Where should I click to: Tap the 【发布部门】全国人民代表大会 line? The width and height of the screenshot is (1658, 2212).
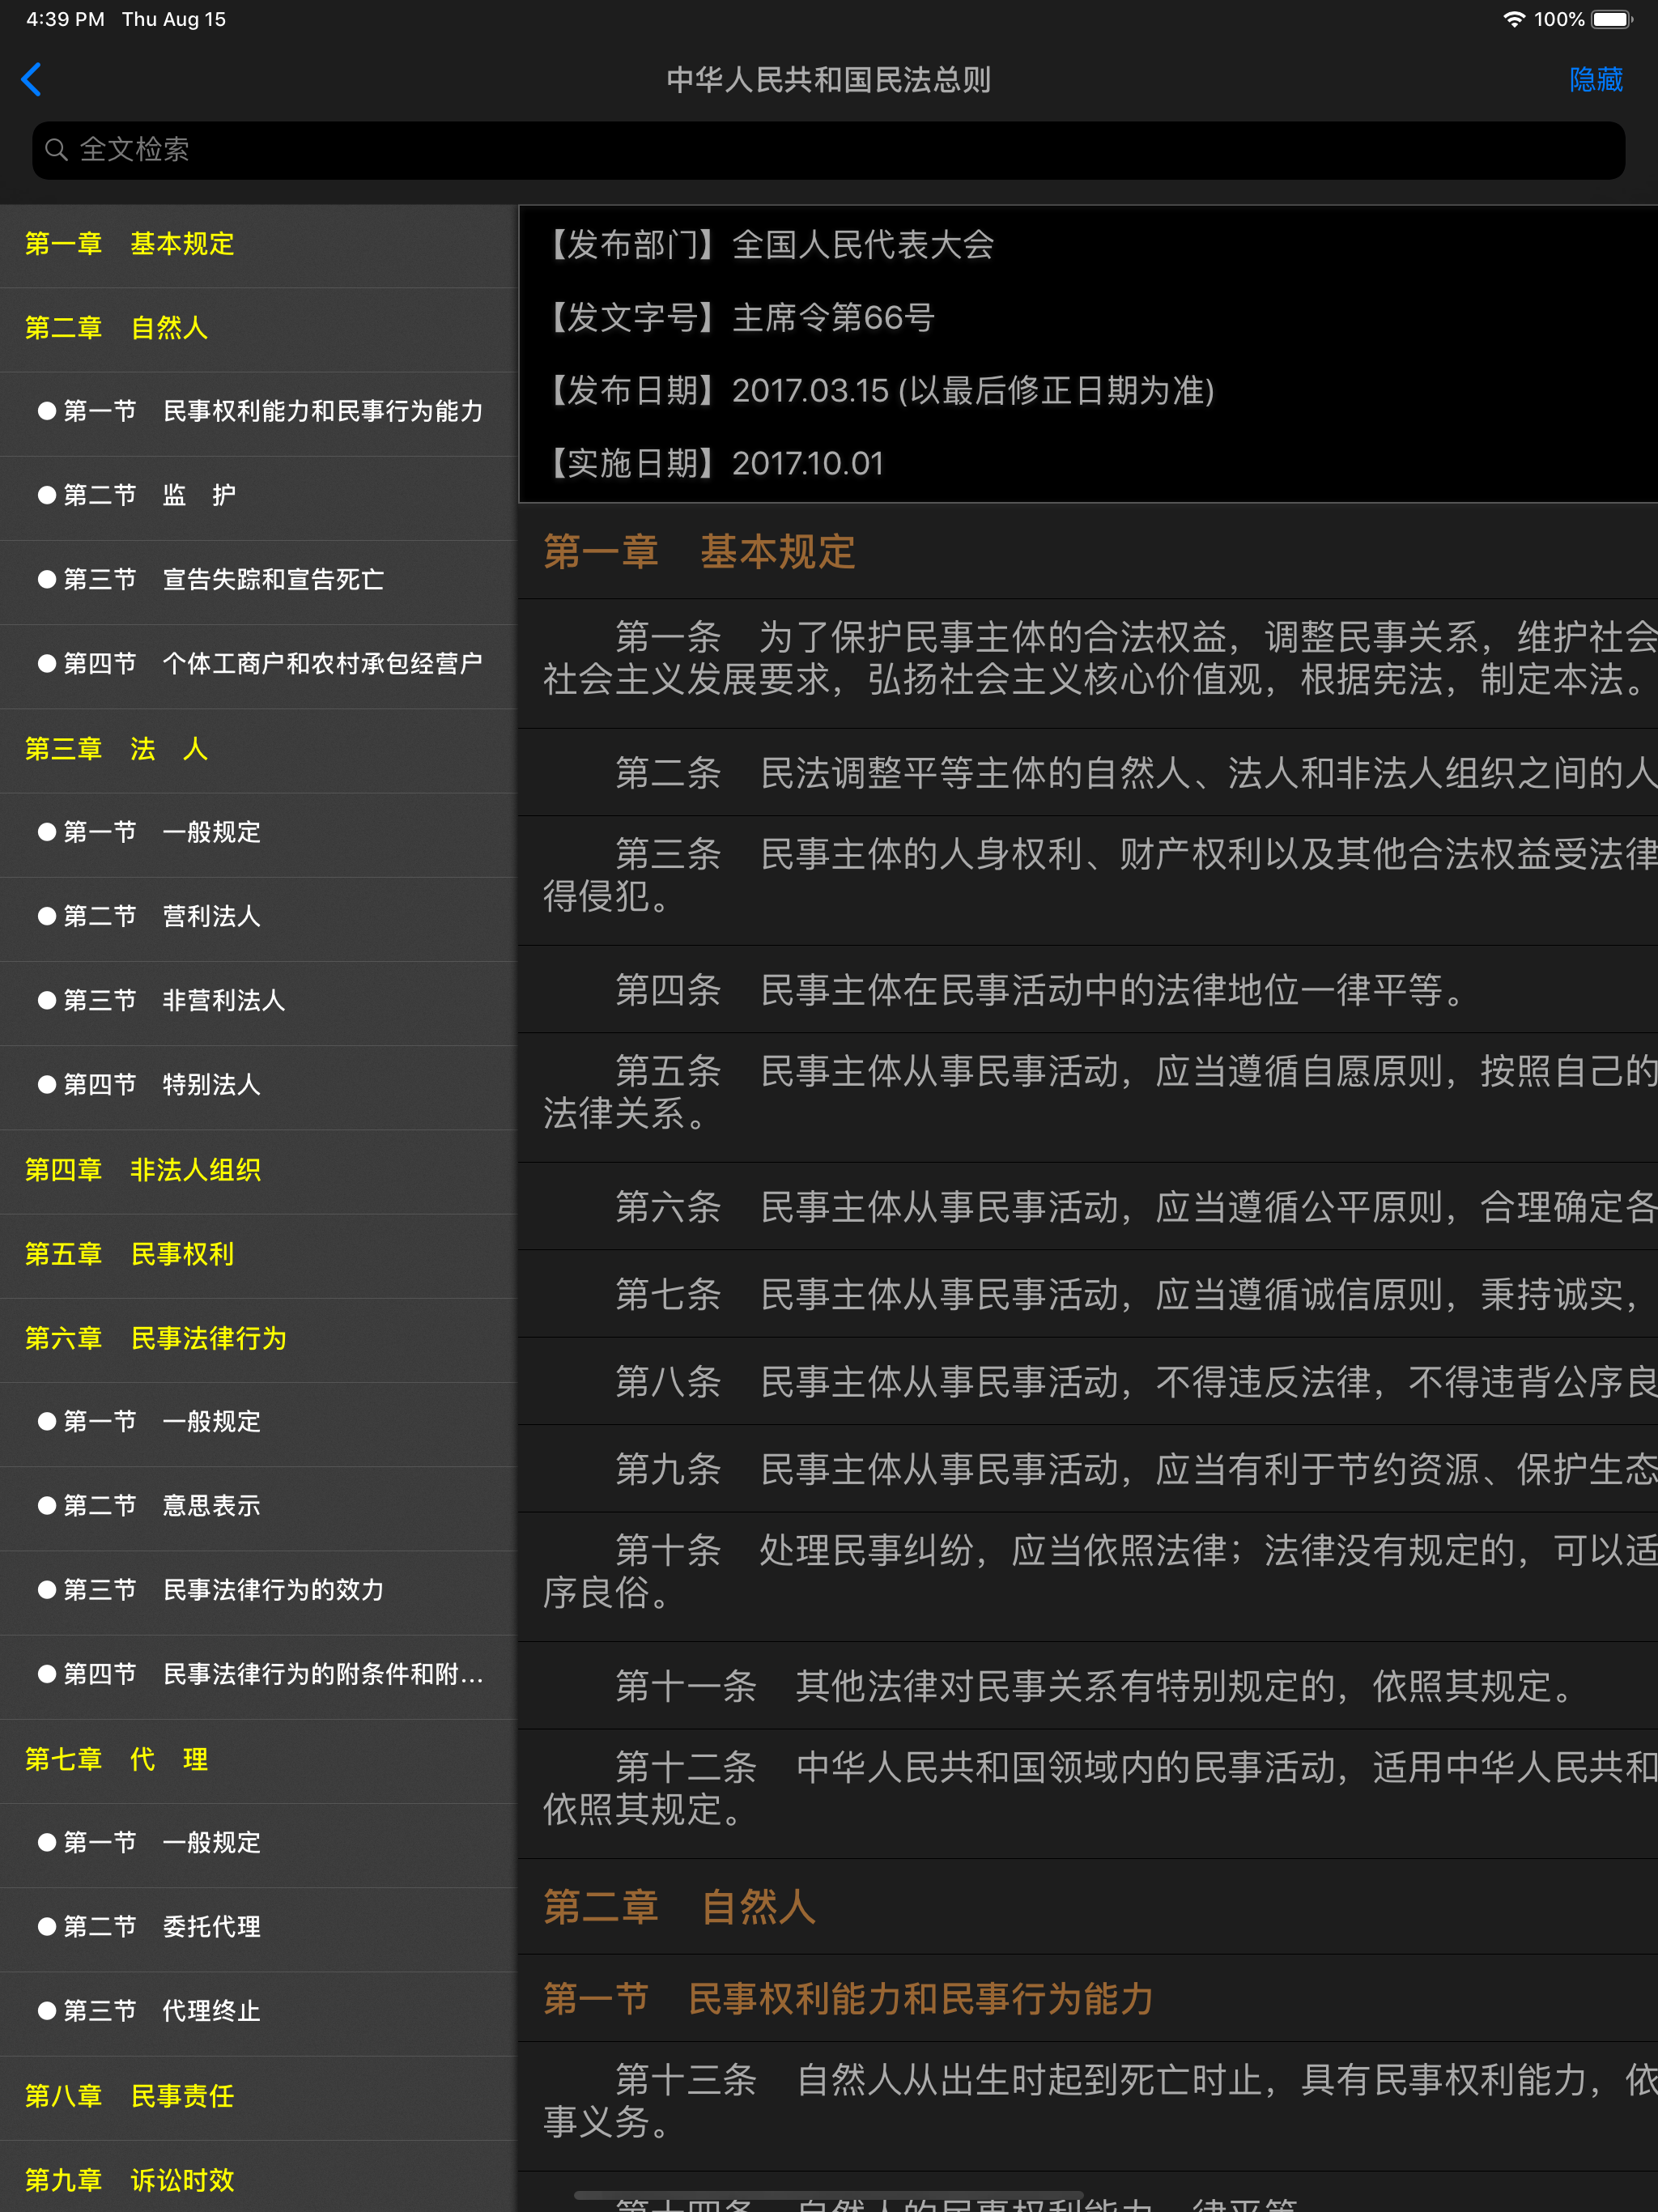click(x=768, y=244)
